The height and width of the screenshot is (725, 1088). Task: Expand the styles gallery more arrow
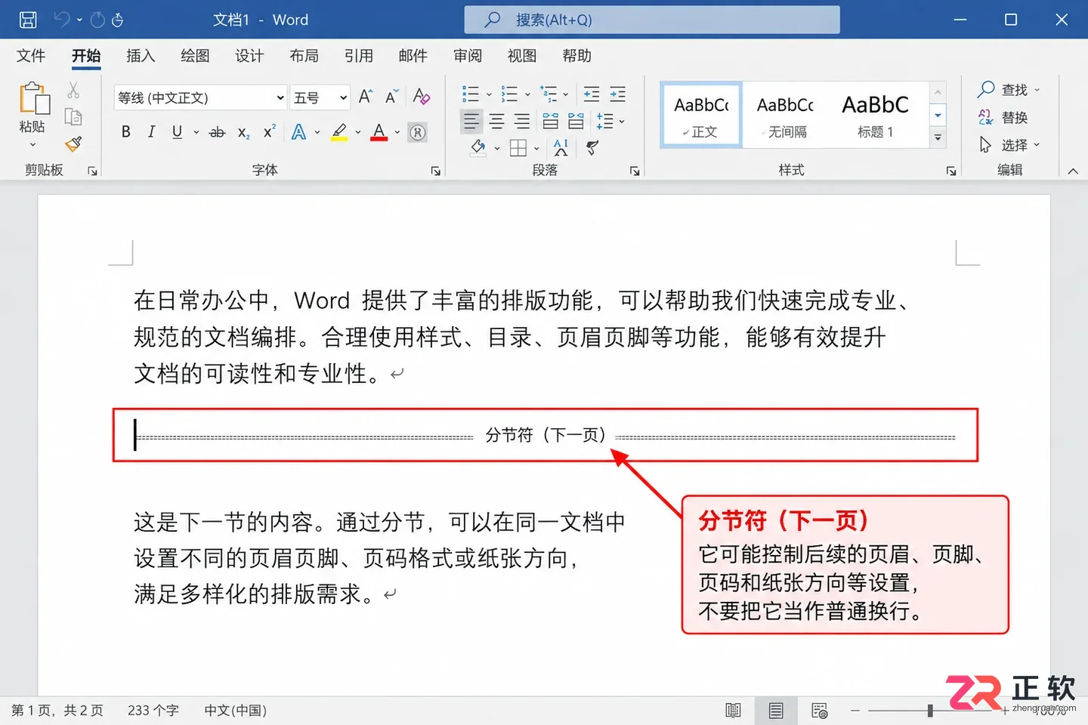(x=938, y=137)
